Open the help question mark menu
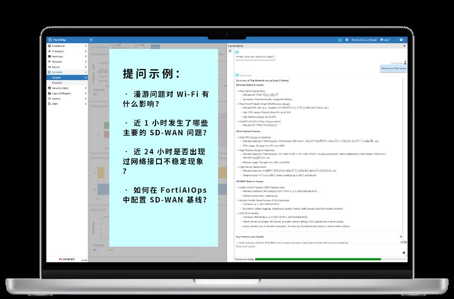Image resolution: width=454 pixels, height=299 pixels. pyautogui.click(x=401, y=40)
